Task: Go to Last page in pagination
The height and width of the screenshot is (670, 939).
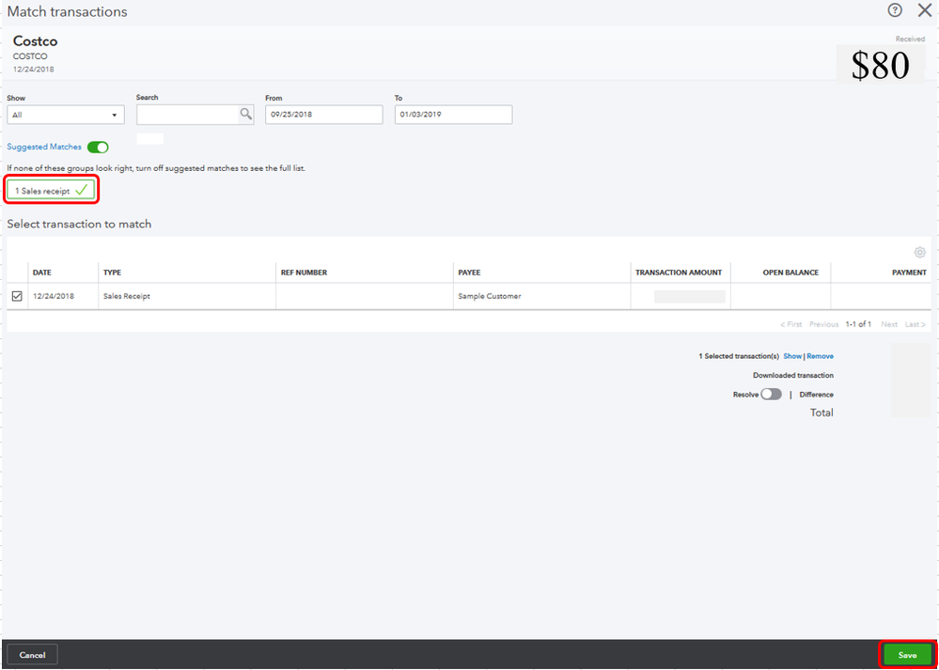Action: (x=916, y=324)
